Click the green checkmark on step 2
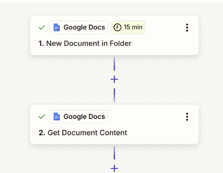This screenshot has height=173, width=223. [x=42, y=117]
